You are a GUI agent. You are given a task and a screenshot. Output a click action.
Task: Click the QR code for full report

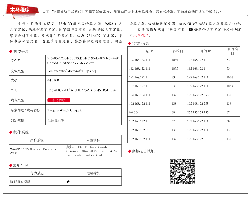[x=182, y=172]
